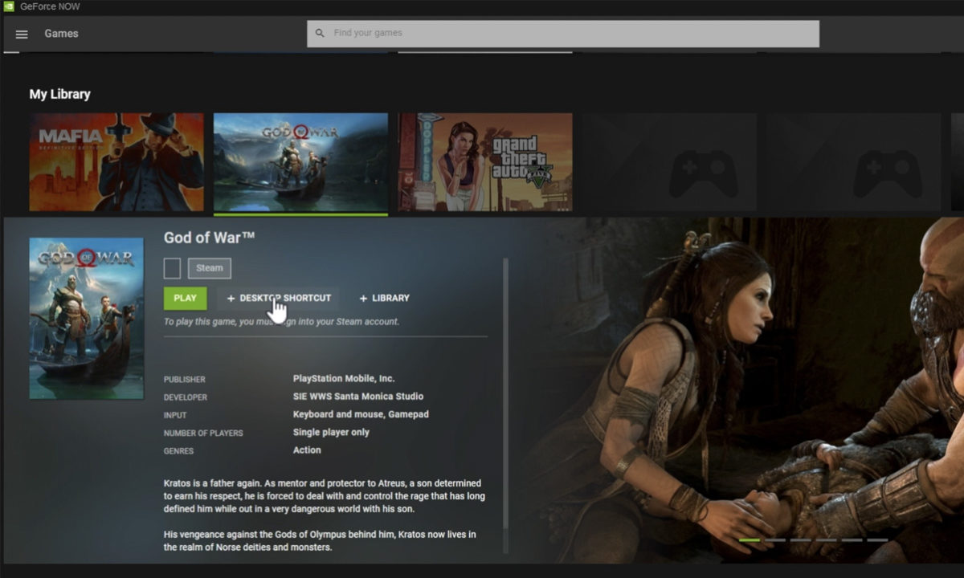964x578 pixels.
Task: Open the Mafia Definitive Edition tile
Action: coord(116,162)
